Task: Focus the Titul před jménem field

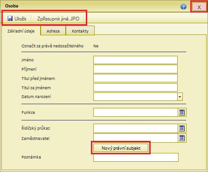Action: tap(135, 78)
